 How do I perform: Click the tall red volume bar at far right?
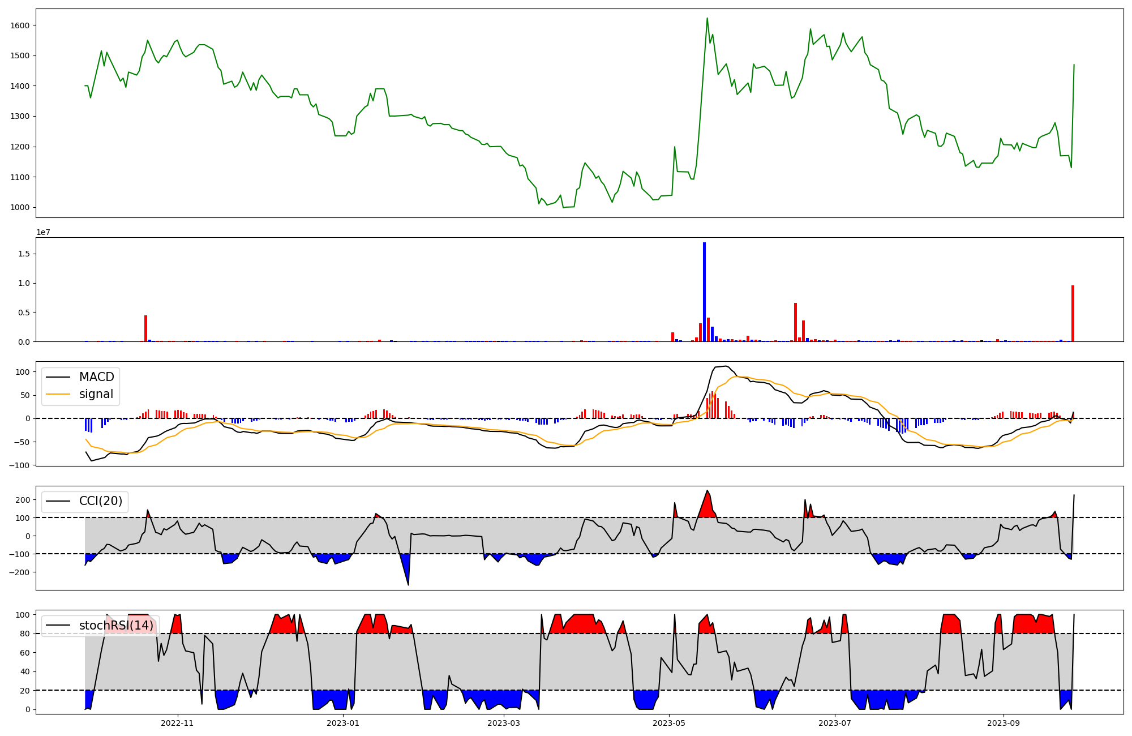(1073, 313)
